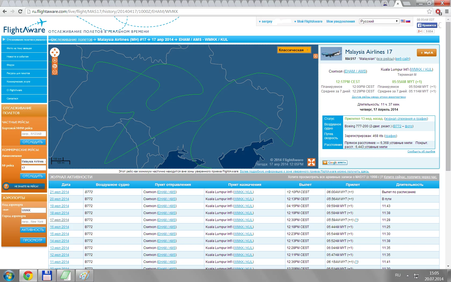This screenshot has width=451, height=282.
Task: Click the Отслеживание полетов breadcrumb link
Action: pos(72,39)
